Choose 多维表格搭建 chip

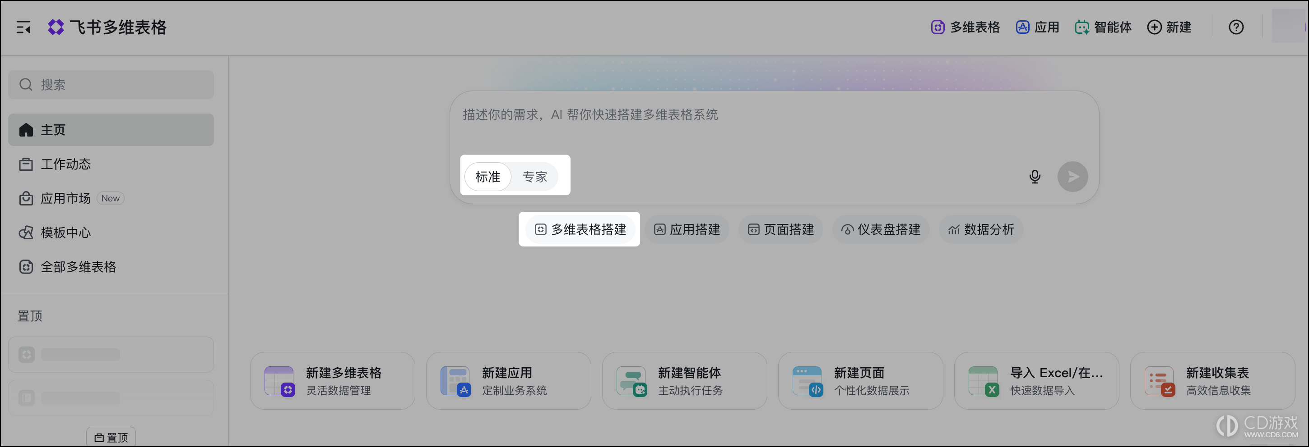580,230
